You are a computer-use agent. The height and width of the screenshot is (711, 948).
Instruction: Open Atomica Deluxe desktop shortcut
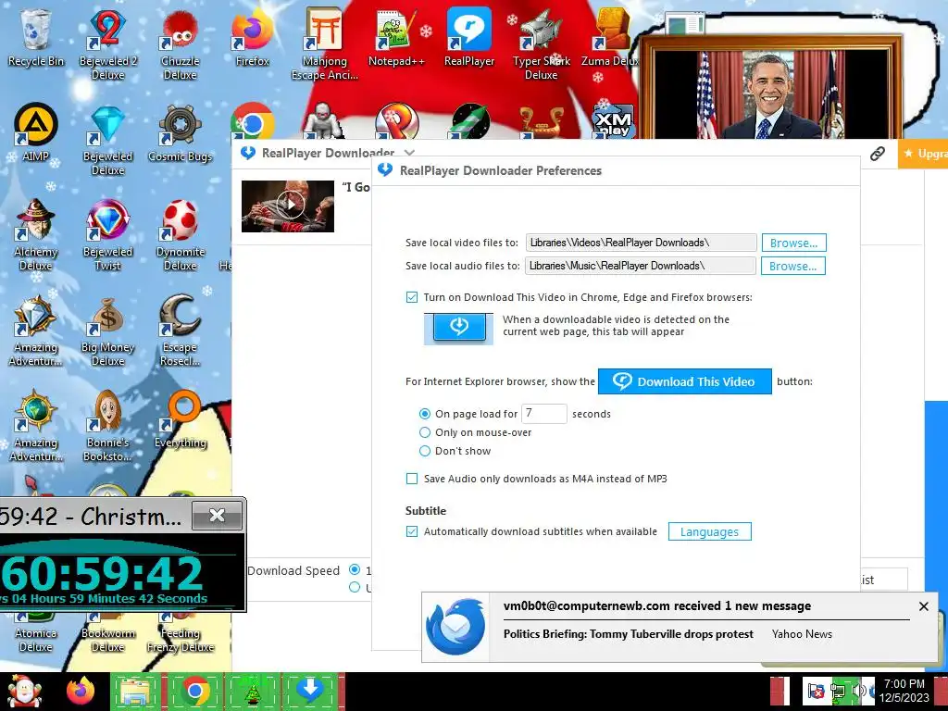click(36, 633)
